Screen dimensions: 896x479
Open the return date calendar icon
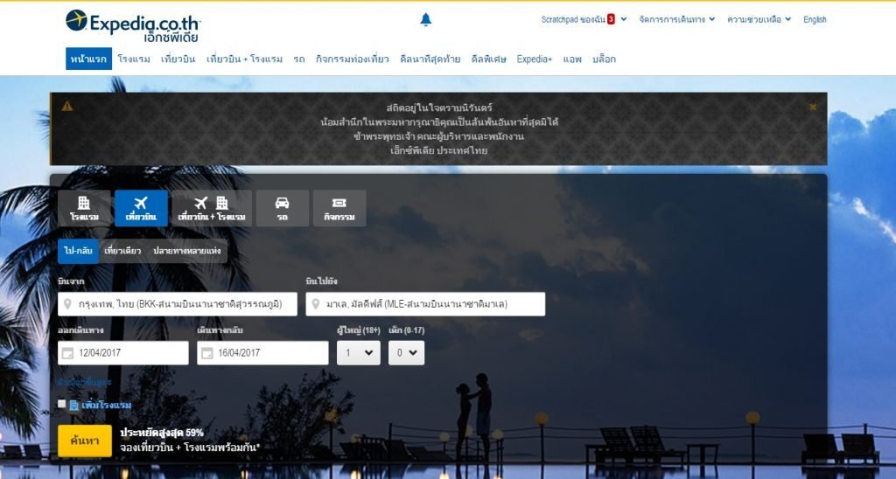click(x=207, y=353)
